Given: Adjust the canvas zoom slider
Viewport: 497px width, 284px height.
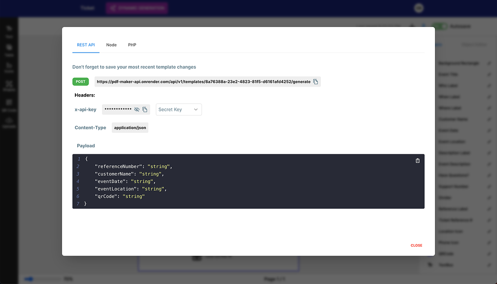Looking at the screenshot, I should click(42, 279).
